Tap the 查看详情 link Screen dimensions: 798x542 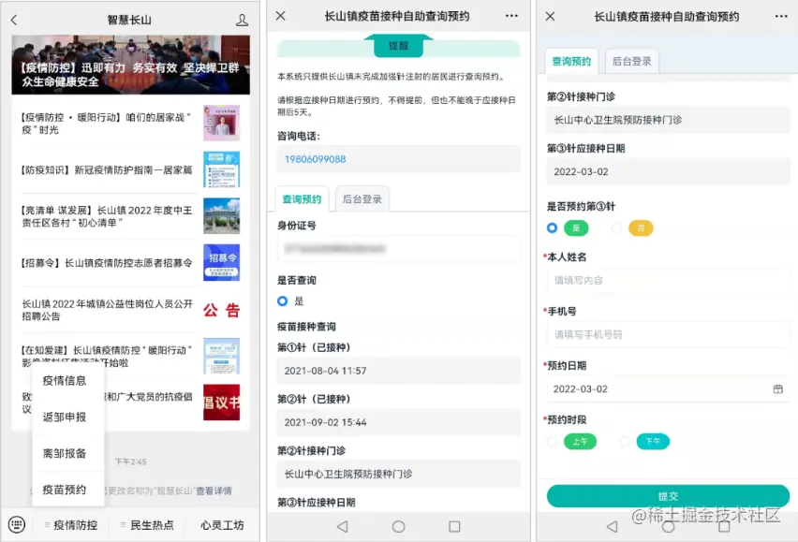214,491
